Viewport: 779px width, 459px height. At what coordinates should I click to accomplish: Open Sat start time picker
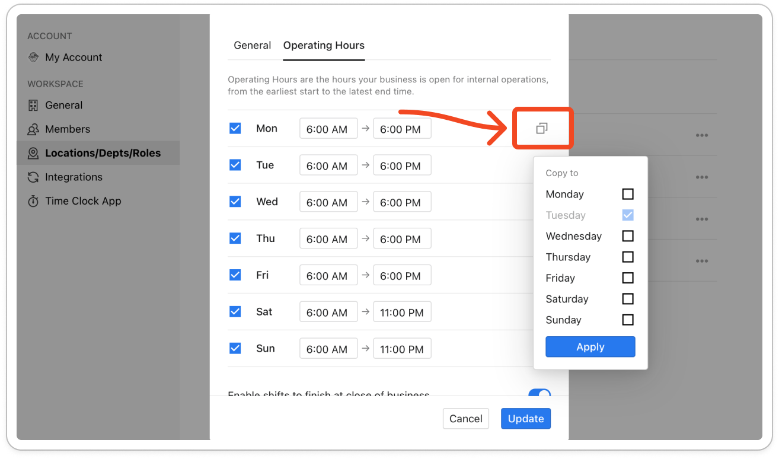[328, 313]
